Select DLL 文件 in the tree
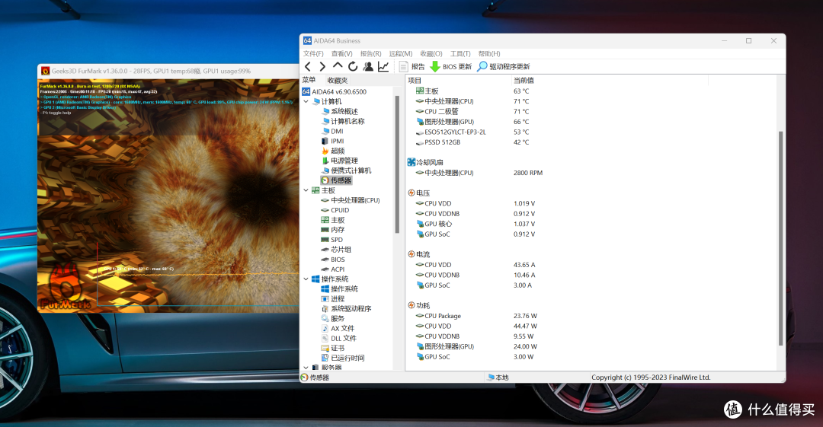The width and height of the screenshot is (823, 427). [338, 339]
